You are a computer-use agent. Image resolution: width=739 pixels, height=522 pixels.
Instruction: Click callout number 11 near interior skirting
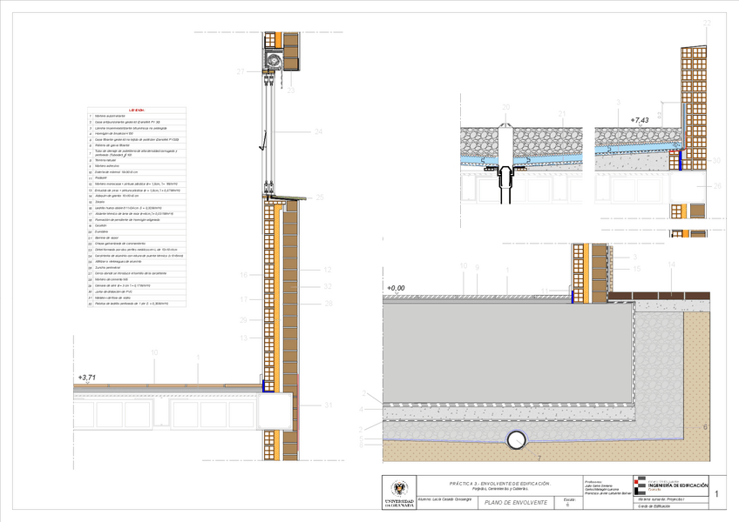tap(545, 291)
